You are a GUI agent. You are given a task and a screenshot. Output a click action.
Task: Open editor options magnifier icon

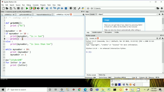pos(84,15)
